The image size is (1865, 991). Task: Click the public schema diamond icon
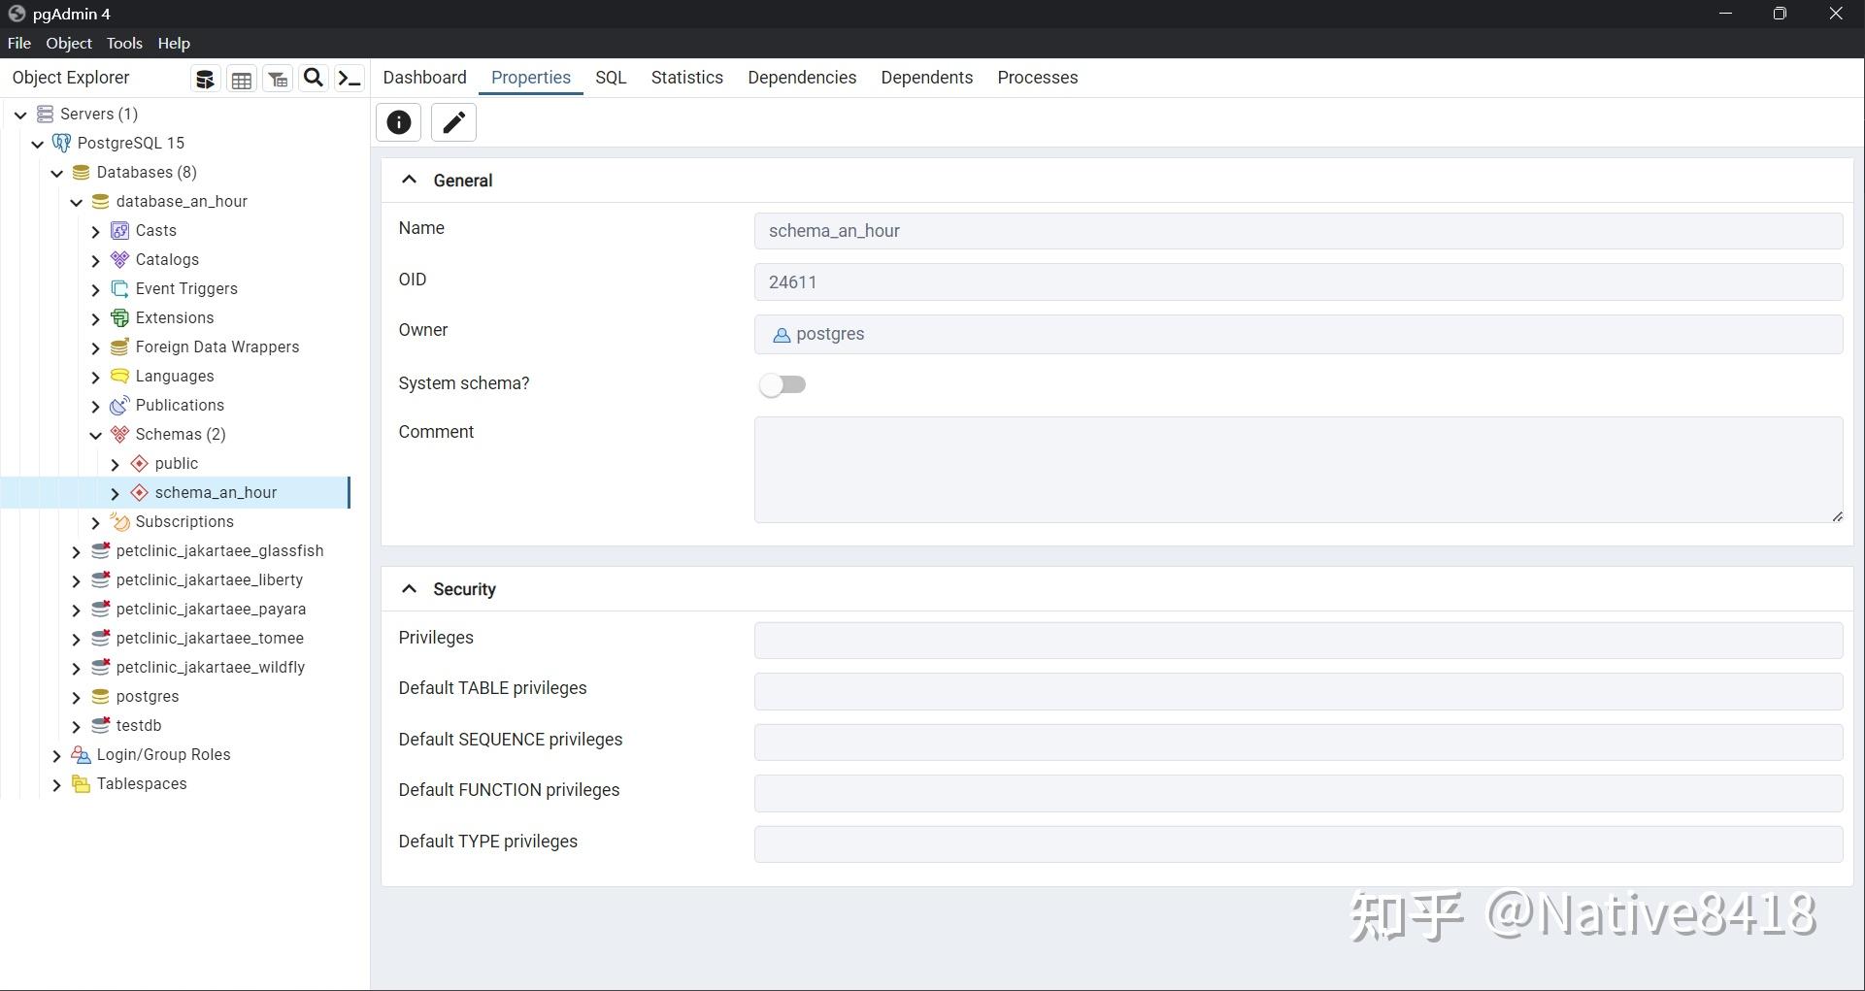139,463
